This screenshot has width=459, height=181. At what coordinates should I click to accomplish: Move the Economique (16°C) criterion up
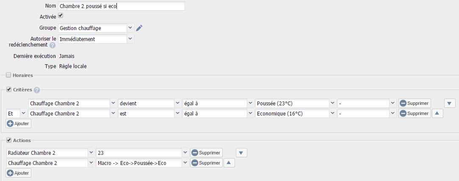tap(437, 113)
